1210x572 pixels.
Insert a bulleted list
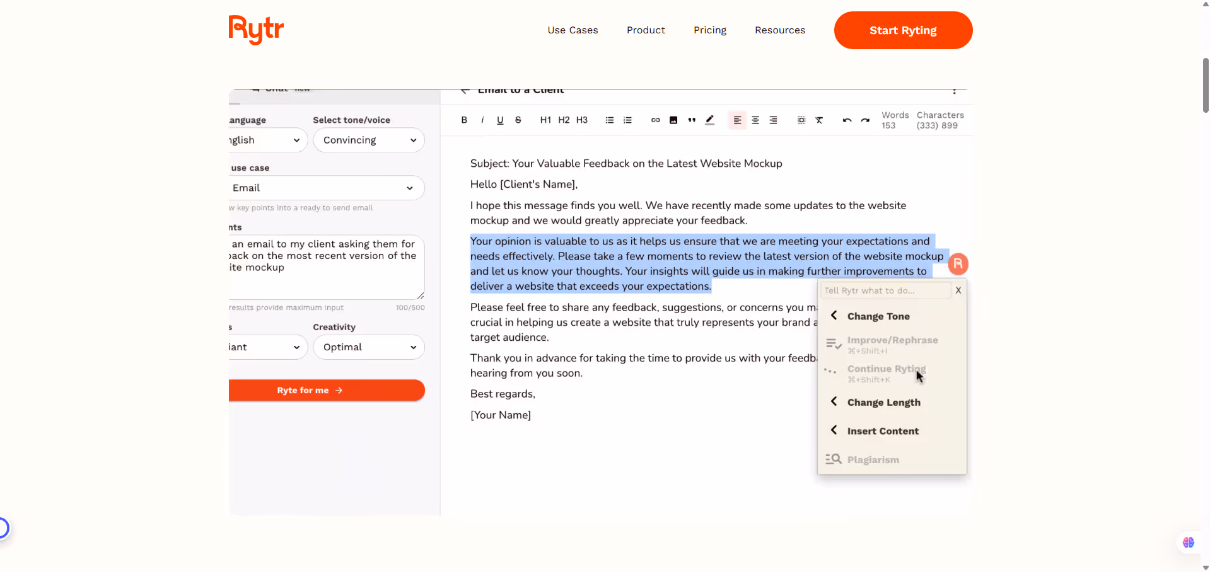coord(610,120)
